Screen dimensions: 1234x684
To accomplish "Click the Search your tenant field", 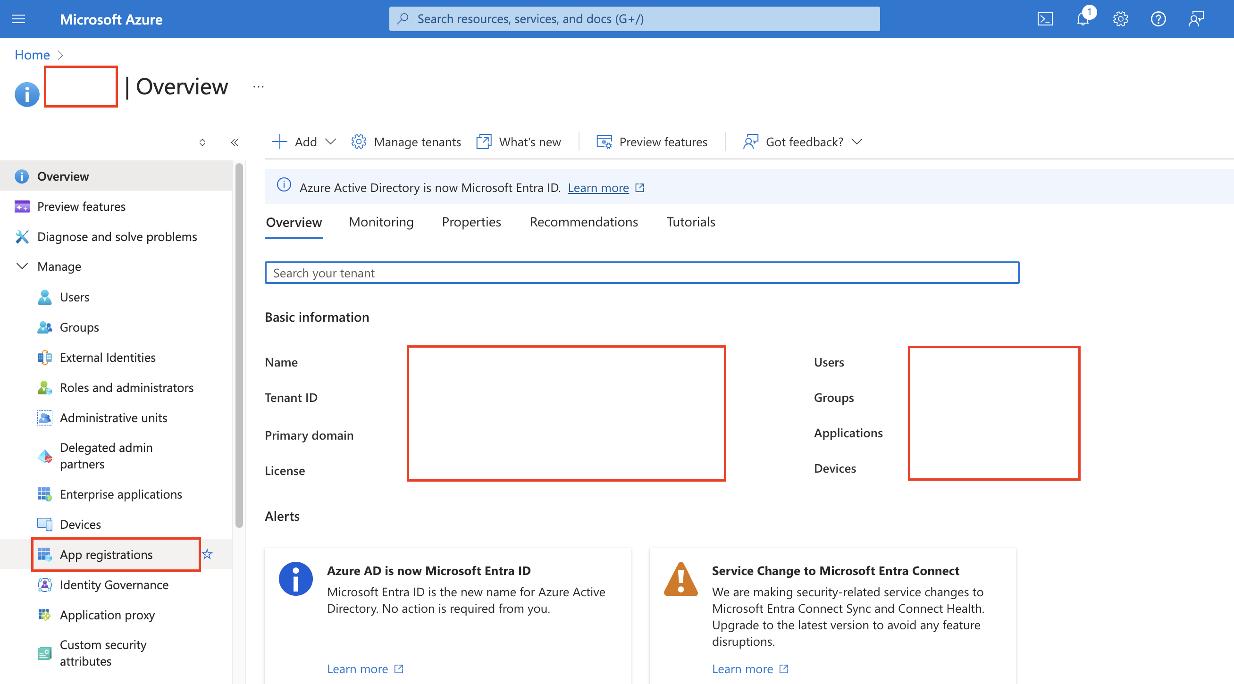I will coord(642,273).
